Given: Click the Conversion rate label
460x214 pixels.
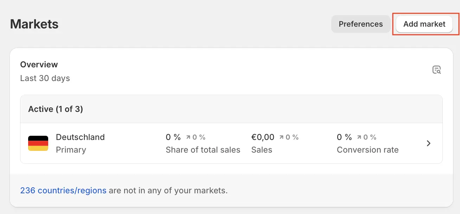Looking at the screenshot, I should (368, 150).
